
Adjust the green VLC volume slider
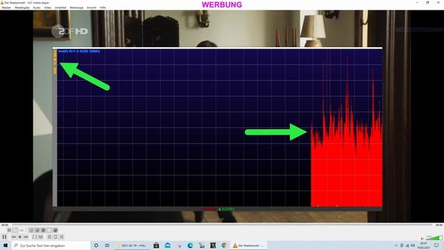pyautogui.click(x=434, y=237)
